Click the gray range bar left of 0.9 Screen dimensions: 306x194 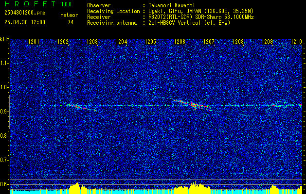point(9,112)
